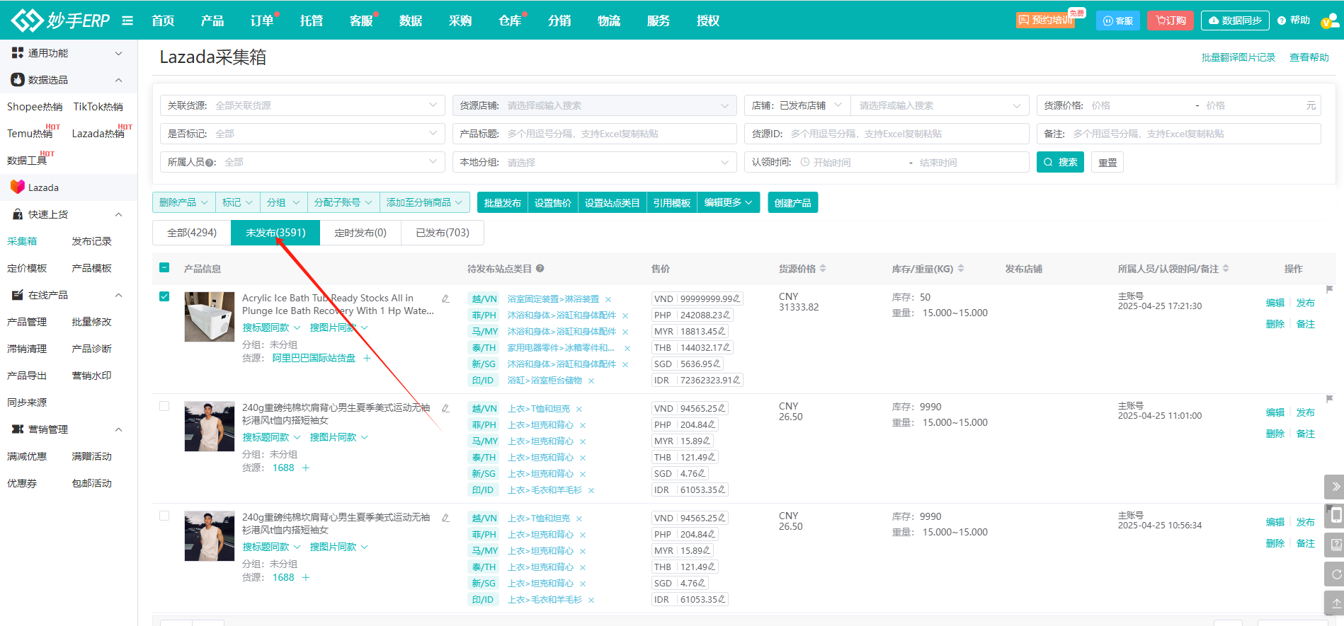Check the third 240g重磅纯棉 product row checkbox
The height and width of the screenshot is (626, 1344).
pos(164,516)
